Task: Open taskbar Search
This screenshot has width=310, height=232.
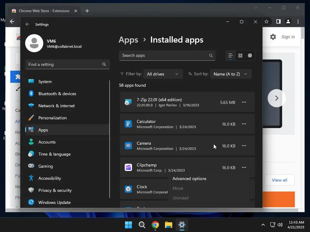Action: 142,225
